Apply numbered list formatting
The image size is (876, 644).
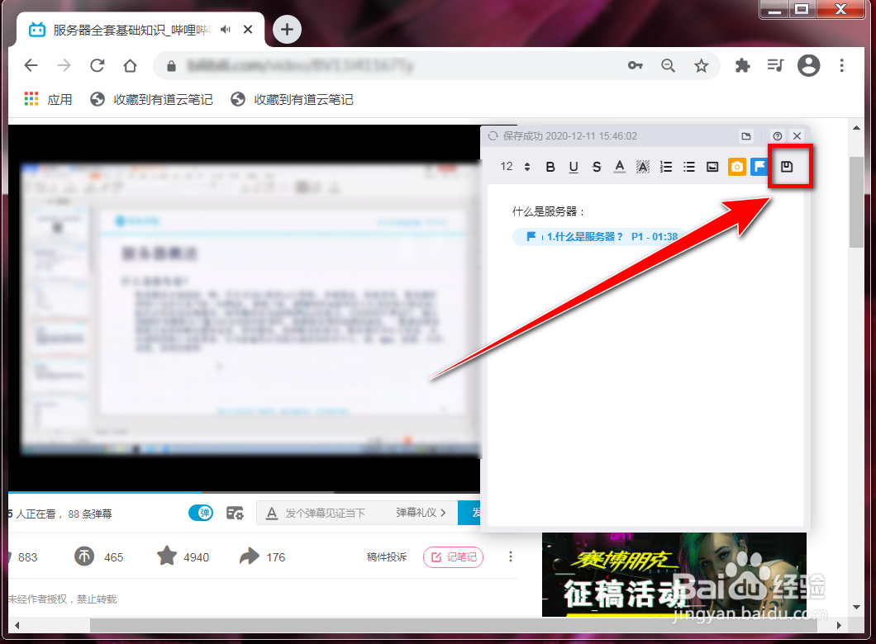(665, 166)
